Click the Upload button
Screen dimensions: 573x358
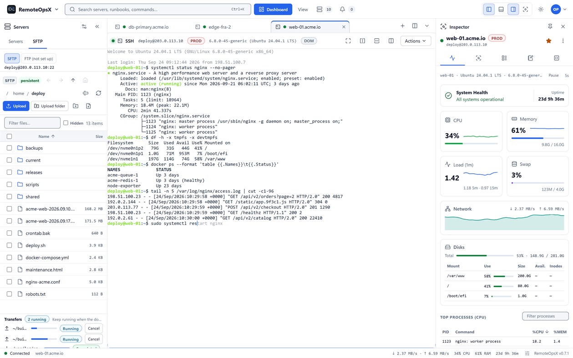(x=16, y=106)
